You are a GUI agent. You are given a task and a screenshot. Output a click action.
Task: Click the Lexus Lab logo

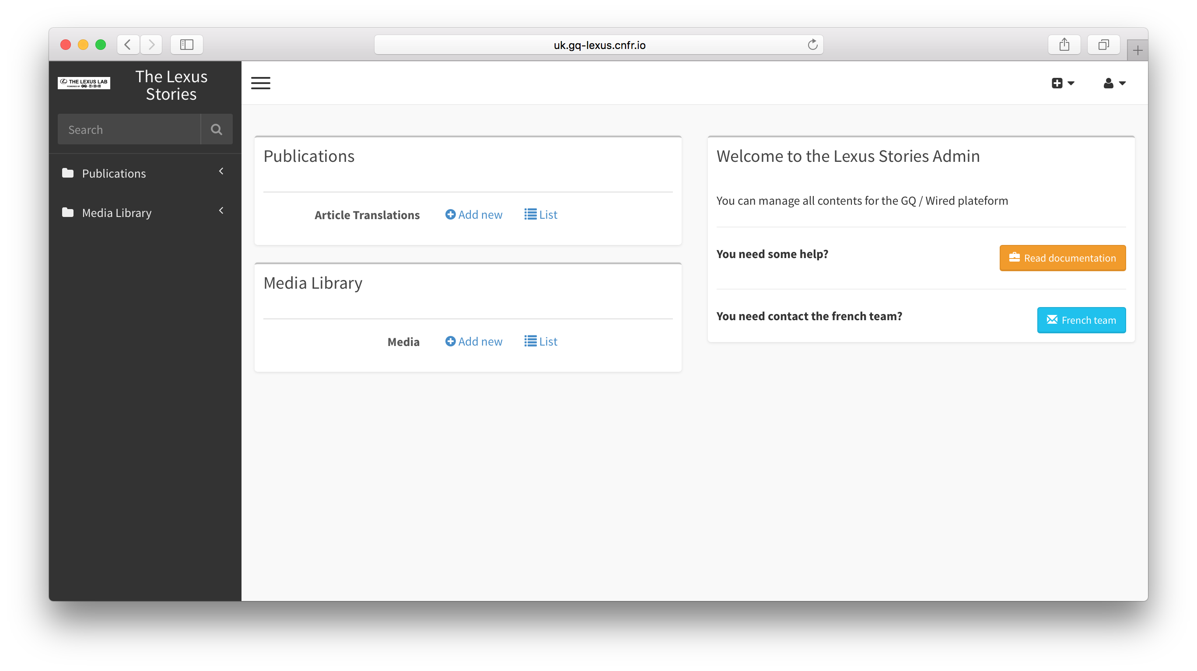[x=84, y=83]
